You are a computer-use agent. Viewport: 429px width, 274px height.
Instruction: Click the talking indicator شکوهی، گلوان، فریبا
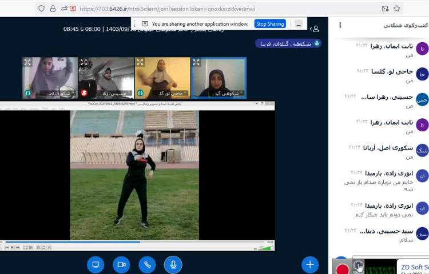[288, 43]
